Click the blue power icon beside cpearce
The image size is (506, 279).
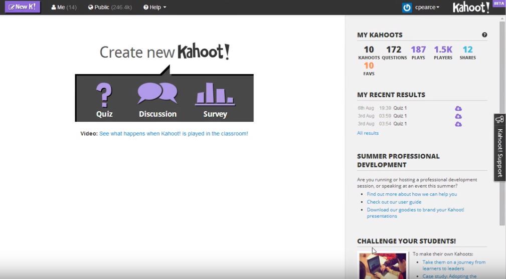click(x=407, y=8)
